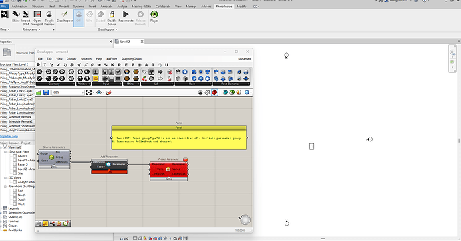Expand the Geometry component panel
The height and width of the screenshot is (241, 461).
55,84
